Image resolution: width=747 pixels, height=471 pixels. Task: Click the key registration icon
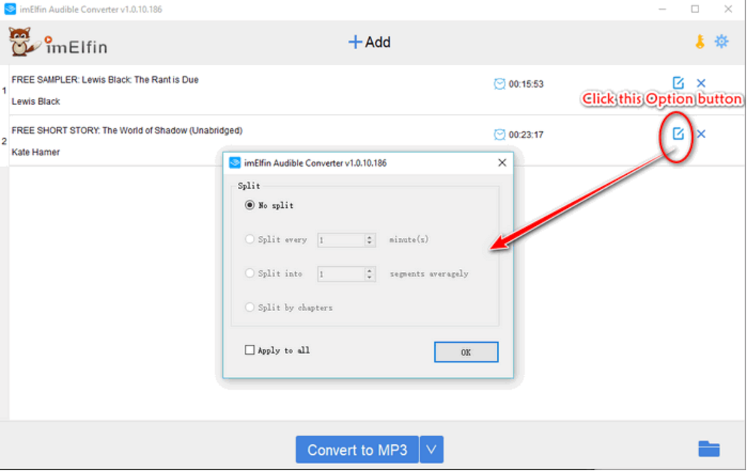pos(700,42)
